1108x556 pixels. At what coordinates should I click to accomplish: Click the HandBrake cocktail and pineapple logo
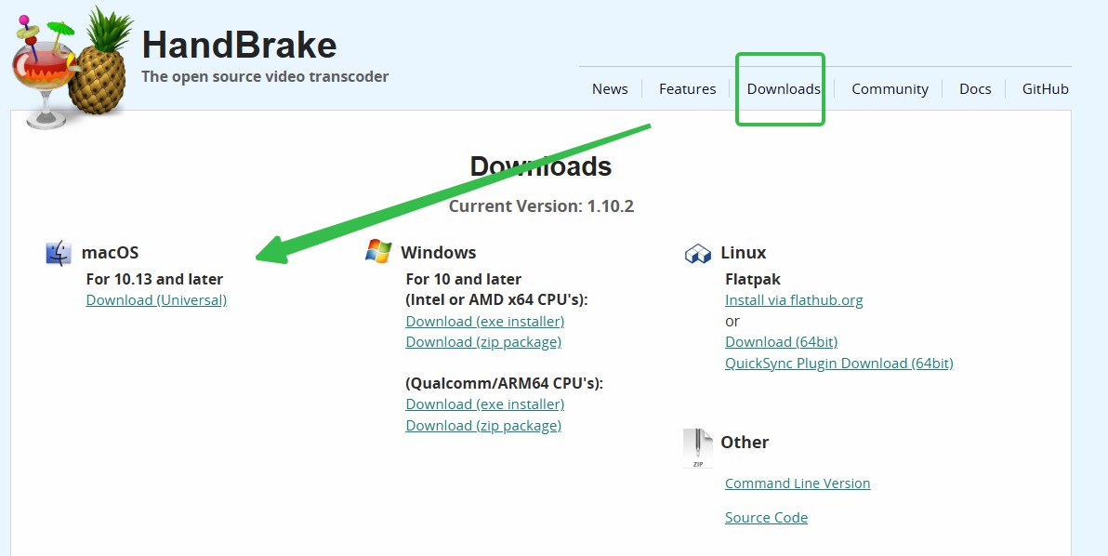click(73, 68)
